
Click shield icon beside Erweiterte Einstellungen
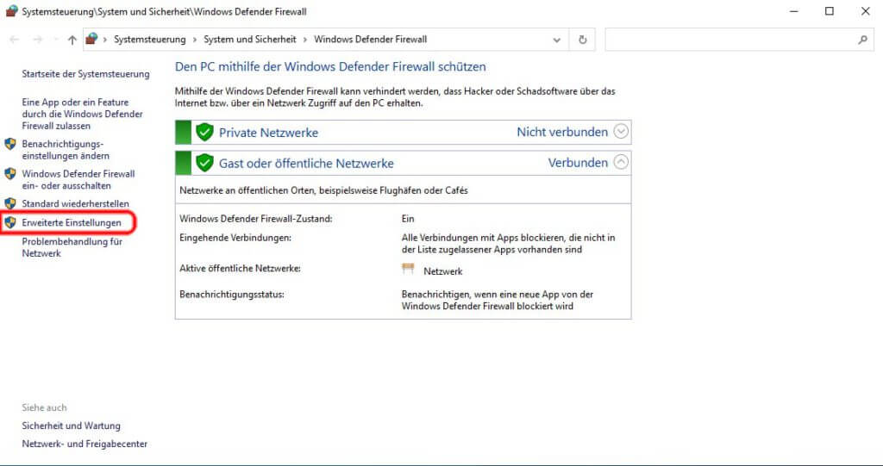[10, 222]
